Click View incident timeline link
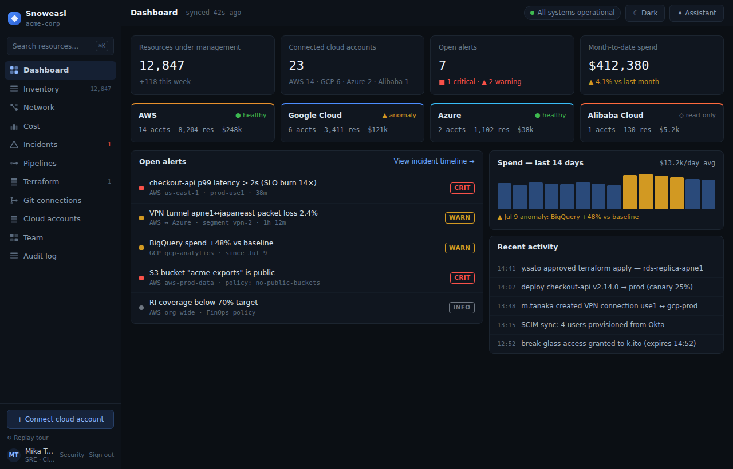This screenshot has width=733, height=469. tap(434, 161)
